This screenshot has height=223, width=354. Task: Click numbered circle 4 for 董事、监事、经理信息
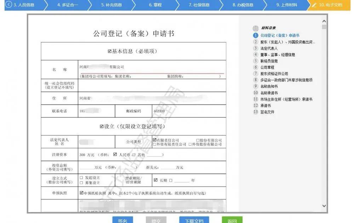(x=256, y=55)
